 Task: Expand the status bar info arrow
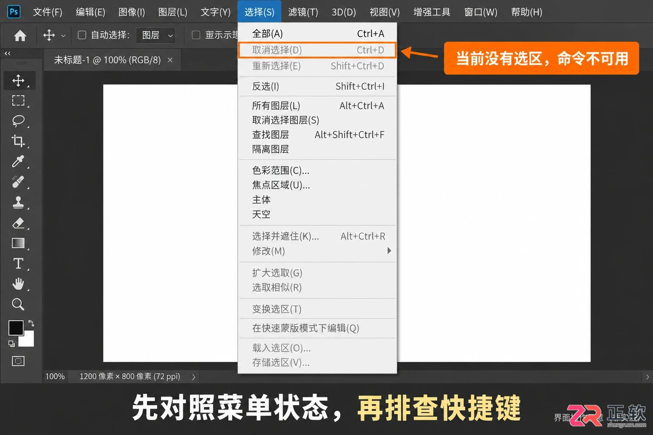tap(194, 377)
